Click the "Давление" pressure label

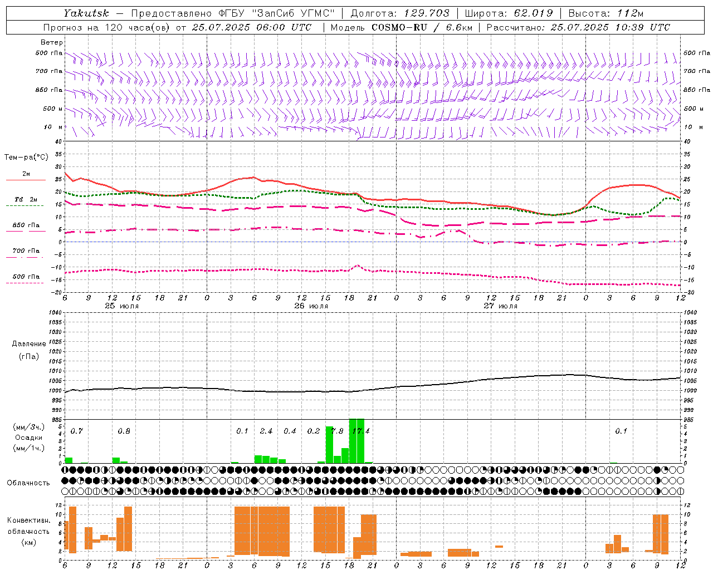29,344
